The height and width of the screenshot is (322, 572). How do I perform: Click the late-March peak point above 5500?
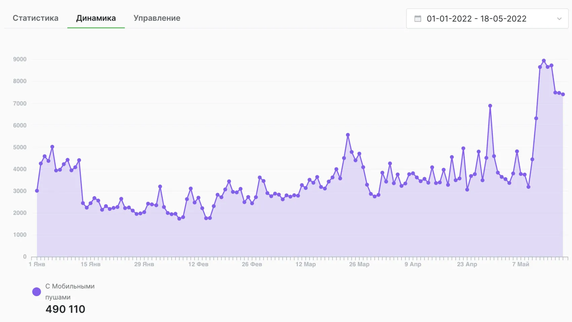pos(348,135)
